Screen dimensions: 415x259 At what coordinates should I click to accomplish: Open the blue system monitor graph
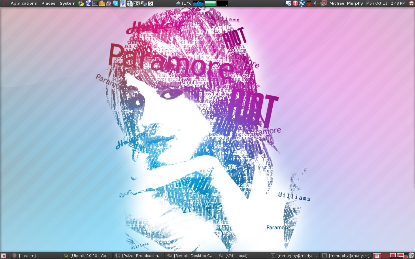point(198,3)
